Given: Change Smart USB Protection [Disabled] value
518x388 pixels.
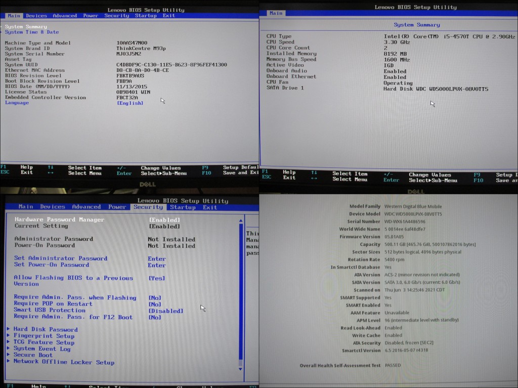Looking at the screenshot, I should (x=165, y=311).
